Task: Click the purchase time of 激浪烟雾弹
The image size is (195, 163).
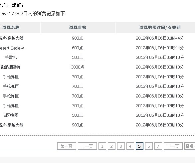Action: [x=160, y=67]
